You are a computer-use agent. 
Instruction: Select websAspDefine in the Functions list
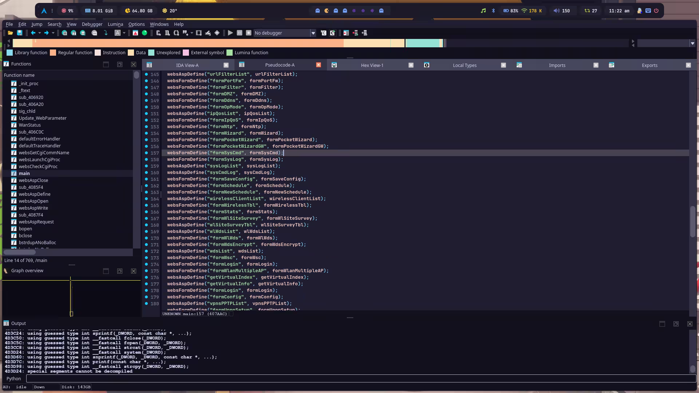point(35,194)
